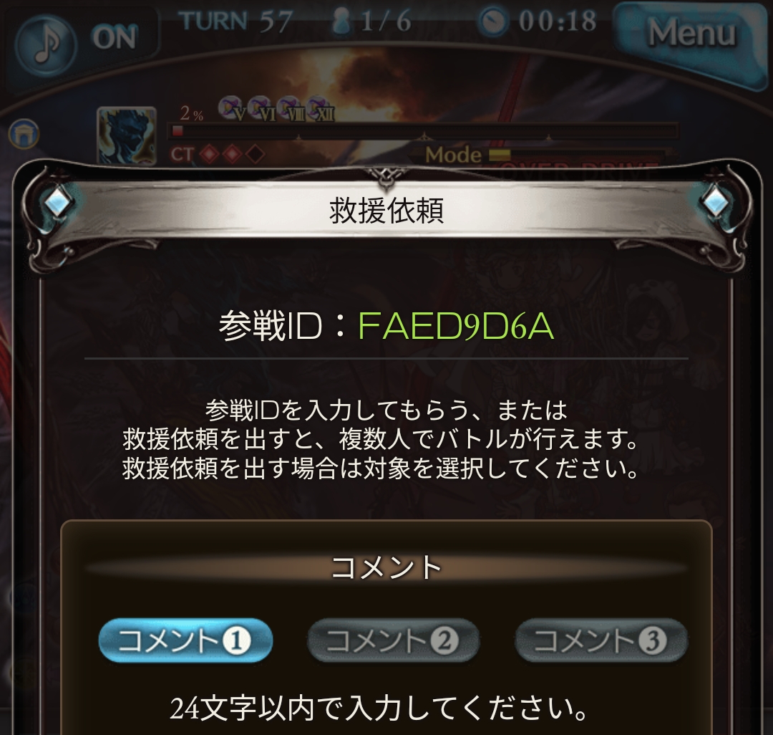Click the home gate icon
Screen dimensions: 773x735
[24, 134]
